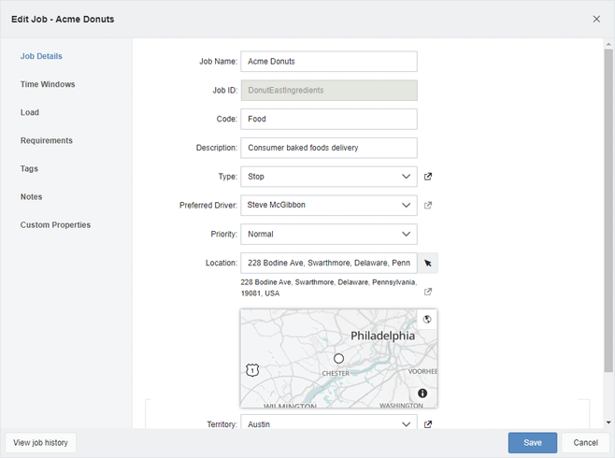This screenshot has width=615, height=458.
Task: Expand the Territory dropdown showing Austin
Action: click(329, 422)
